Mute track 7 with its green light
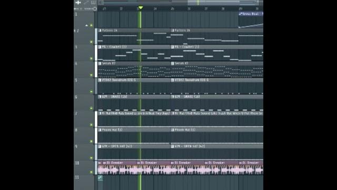This screenshot has width=337, height=190. pyautogui.click(x=91, y=125)
